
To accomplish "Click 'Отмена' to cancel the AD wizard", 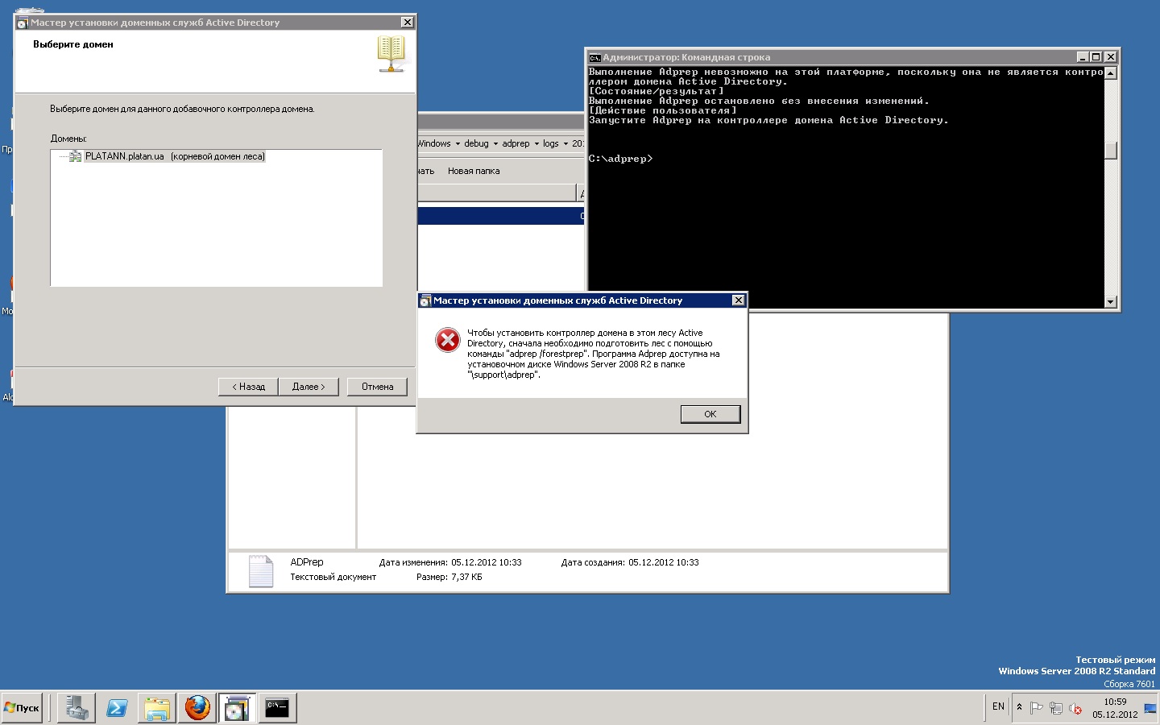I will click(377, 387).
